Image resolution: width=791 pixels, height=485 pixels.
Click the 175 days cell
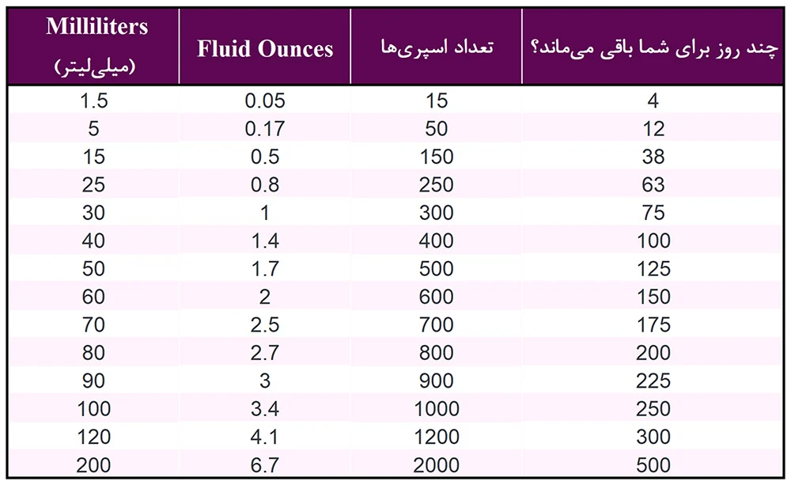click(653, 324)
